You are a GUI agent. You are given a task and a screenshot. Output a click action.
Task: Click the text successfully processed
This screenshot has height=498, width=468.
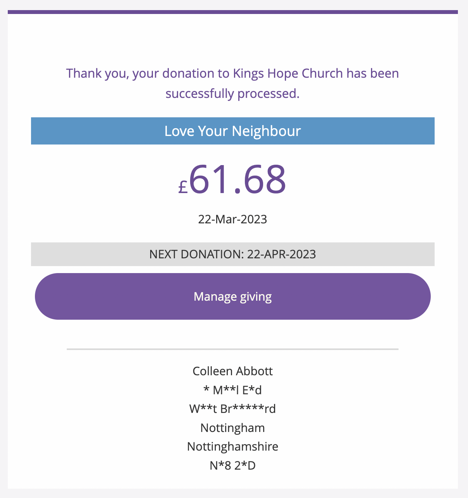point(232,94)
